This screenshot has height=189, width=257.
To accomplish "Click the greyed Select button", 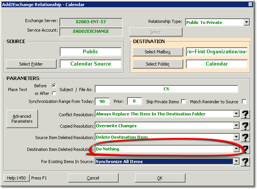I will pos(155,32).
